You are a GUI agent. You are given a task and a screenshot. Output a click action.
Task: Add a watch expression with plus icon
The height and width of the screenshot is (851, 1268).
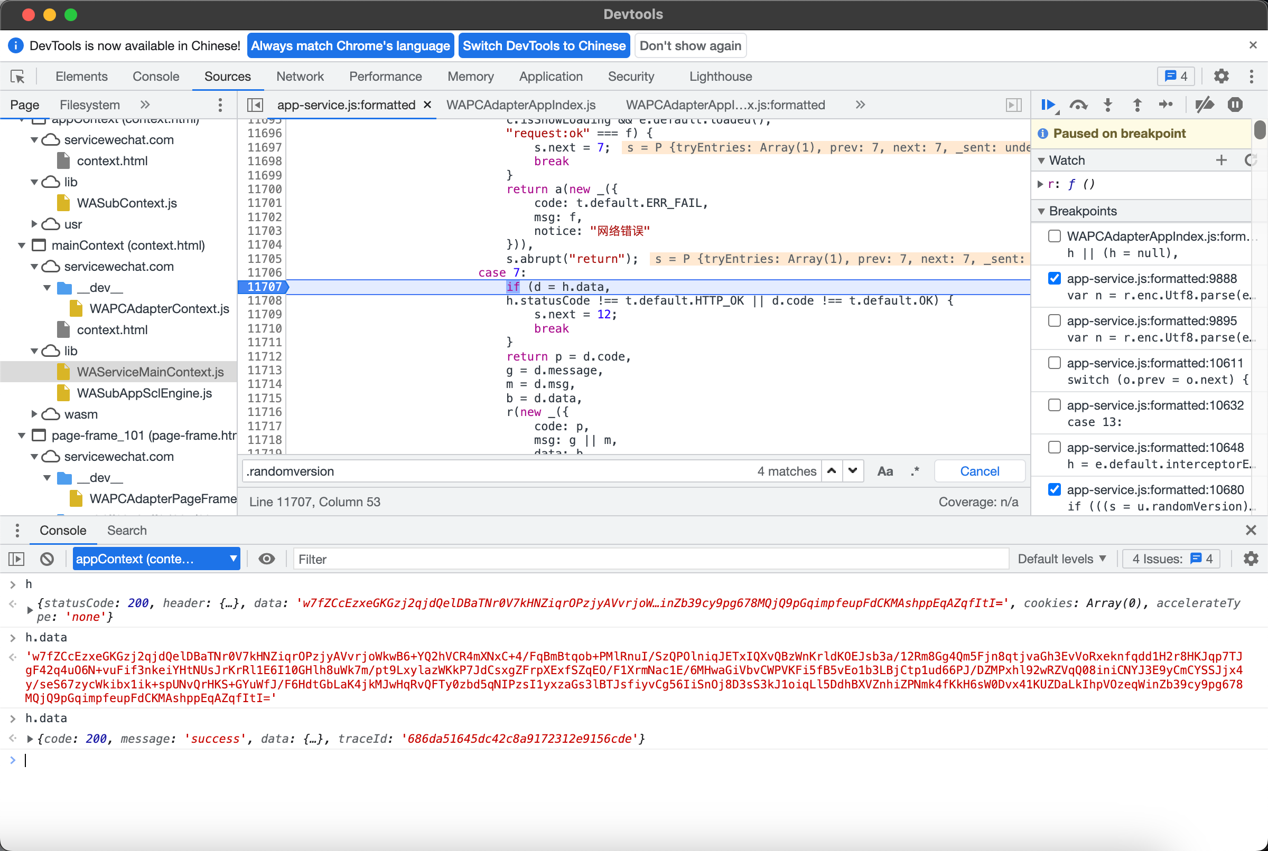pyautogui.click(x=1222, y=160)
